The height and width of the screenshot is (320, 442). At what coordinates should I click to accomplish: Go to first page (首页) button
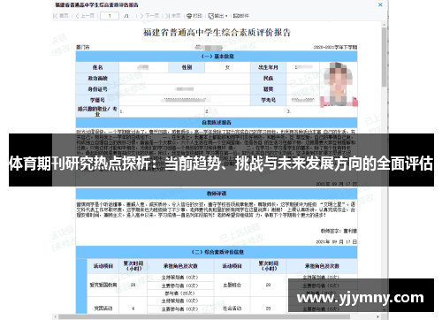coord(61,16)
